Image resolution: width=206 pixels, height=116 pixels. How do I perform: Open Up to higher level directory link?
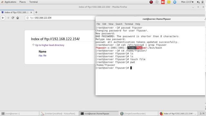coord(50,45)
